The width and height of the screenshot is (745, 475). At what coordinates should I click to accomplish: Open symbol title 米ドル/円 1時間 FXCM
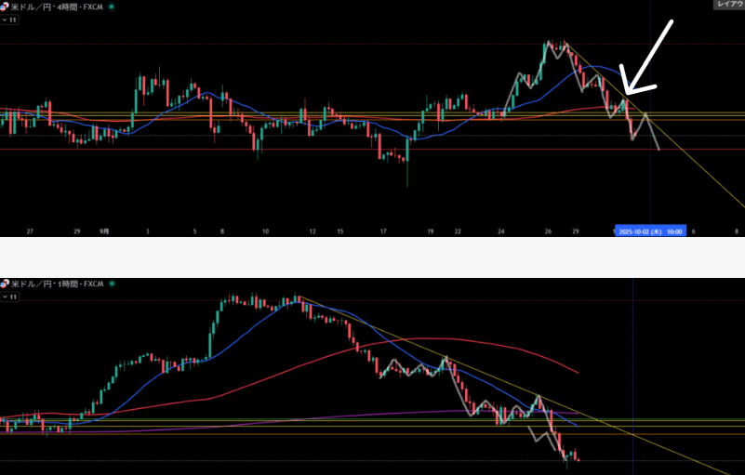tap(56, 284)
